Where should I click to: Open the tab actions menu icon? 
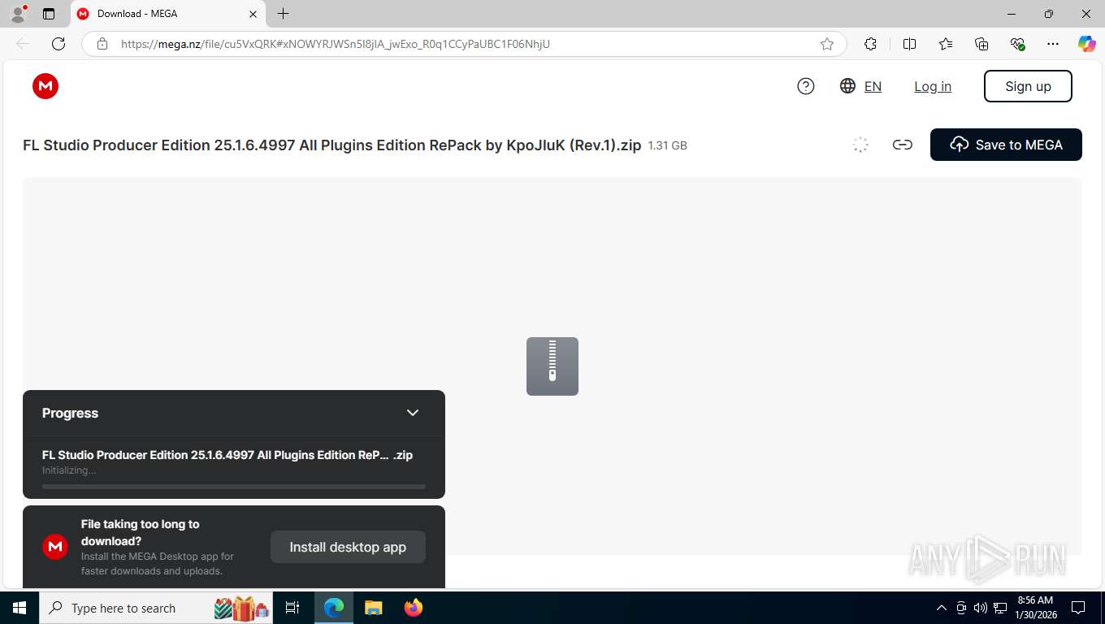[x=49, y=14]
